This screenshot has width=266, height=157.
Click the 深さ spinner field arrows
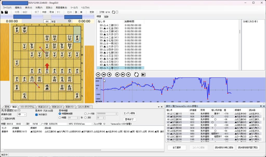(106, 118)
